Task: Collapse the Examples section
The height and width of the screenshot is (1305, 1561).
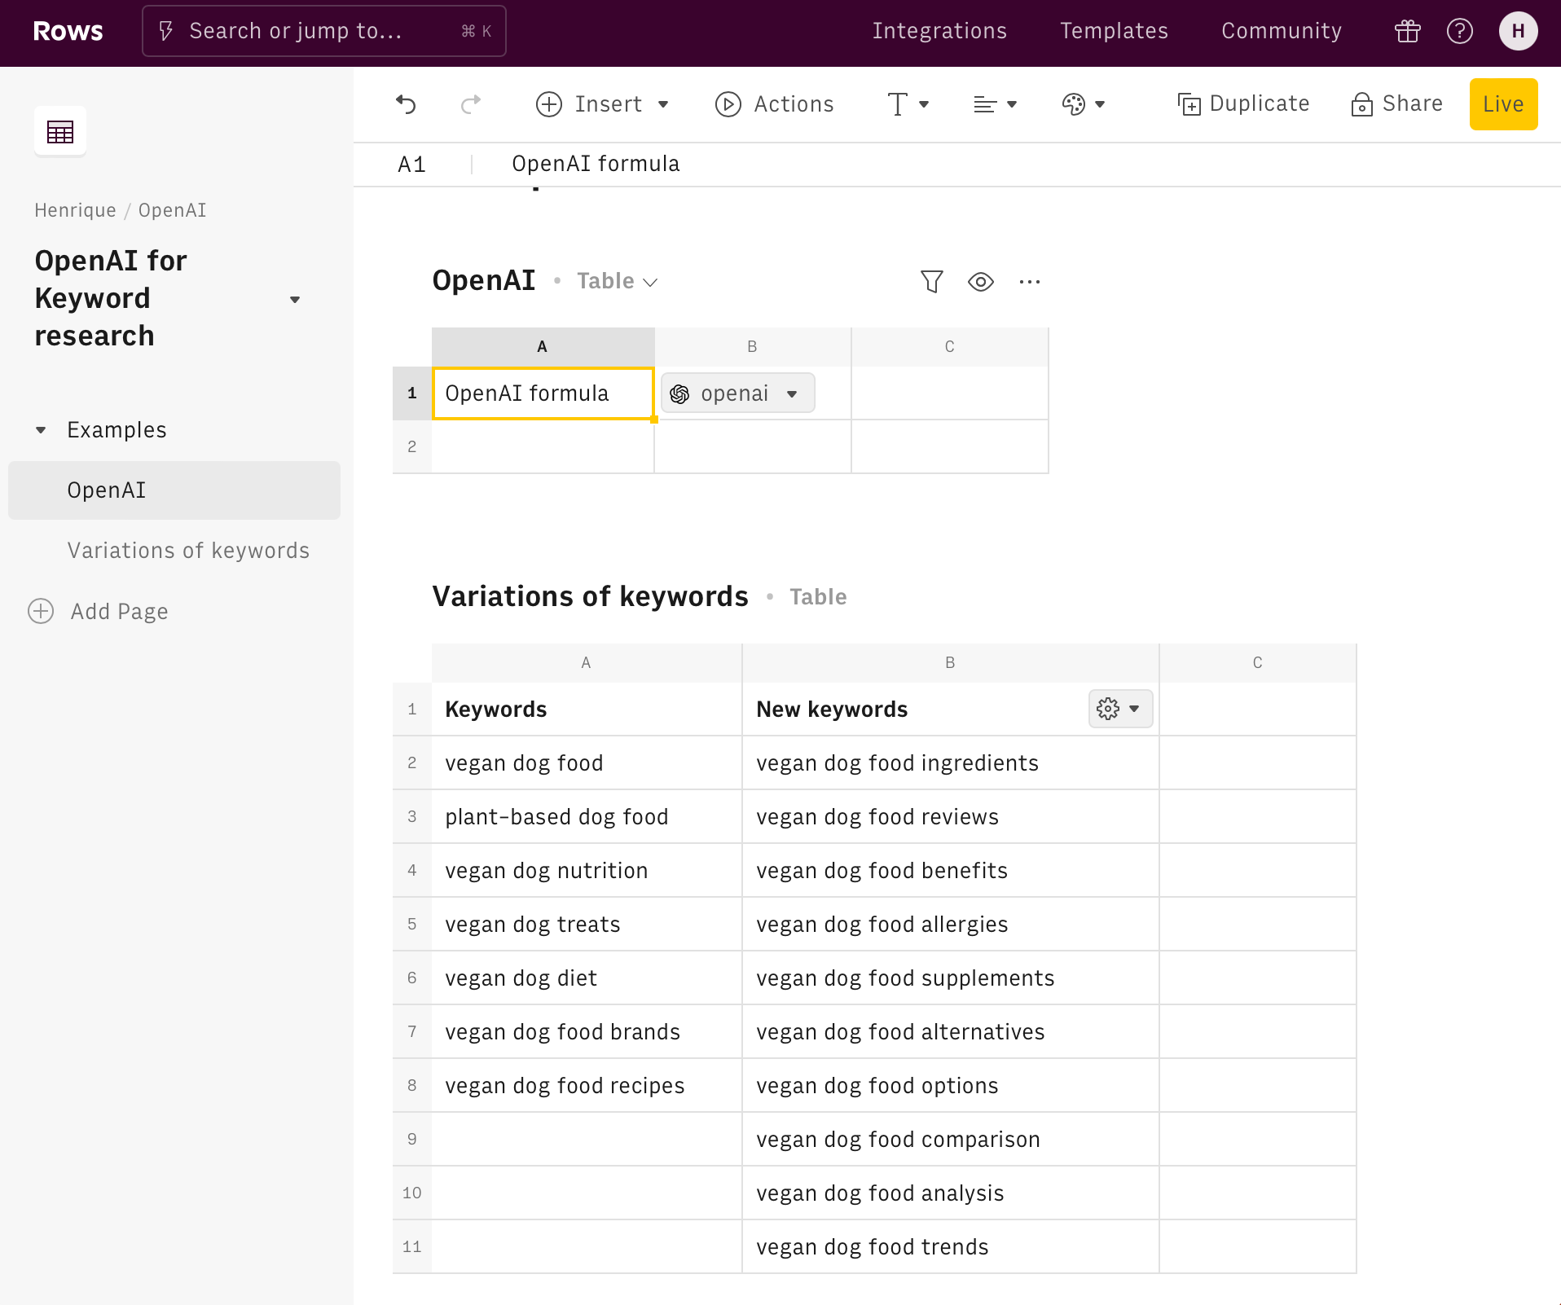Action: tap(41, 430)
